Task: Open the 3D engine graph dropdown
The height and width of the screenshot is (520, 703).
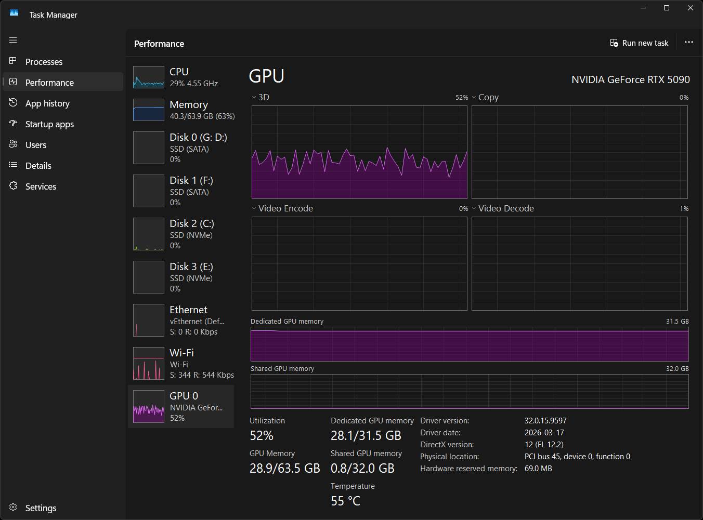Action: [x=254, y=98]
